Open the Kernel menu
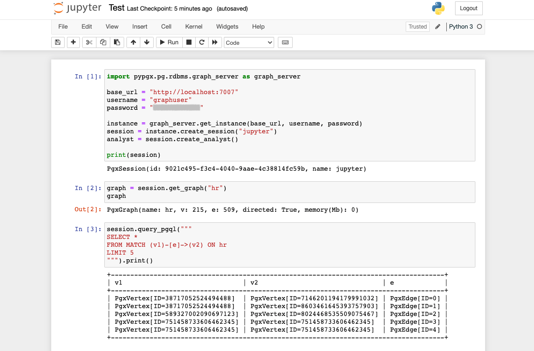 (x=194, y=27)
